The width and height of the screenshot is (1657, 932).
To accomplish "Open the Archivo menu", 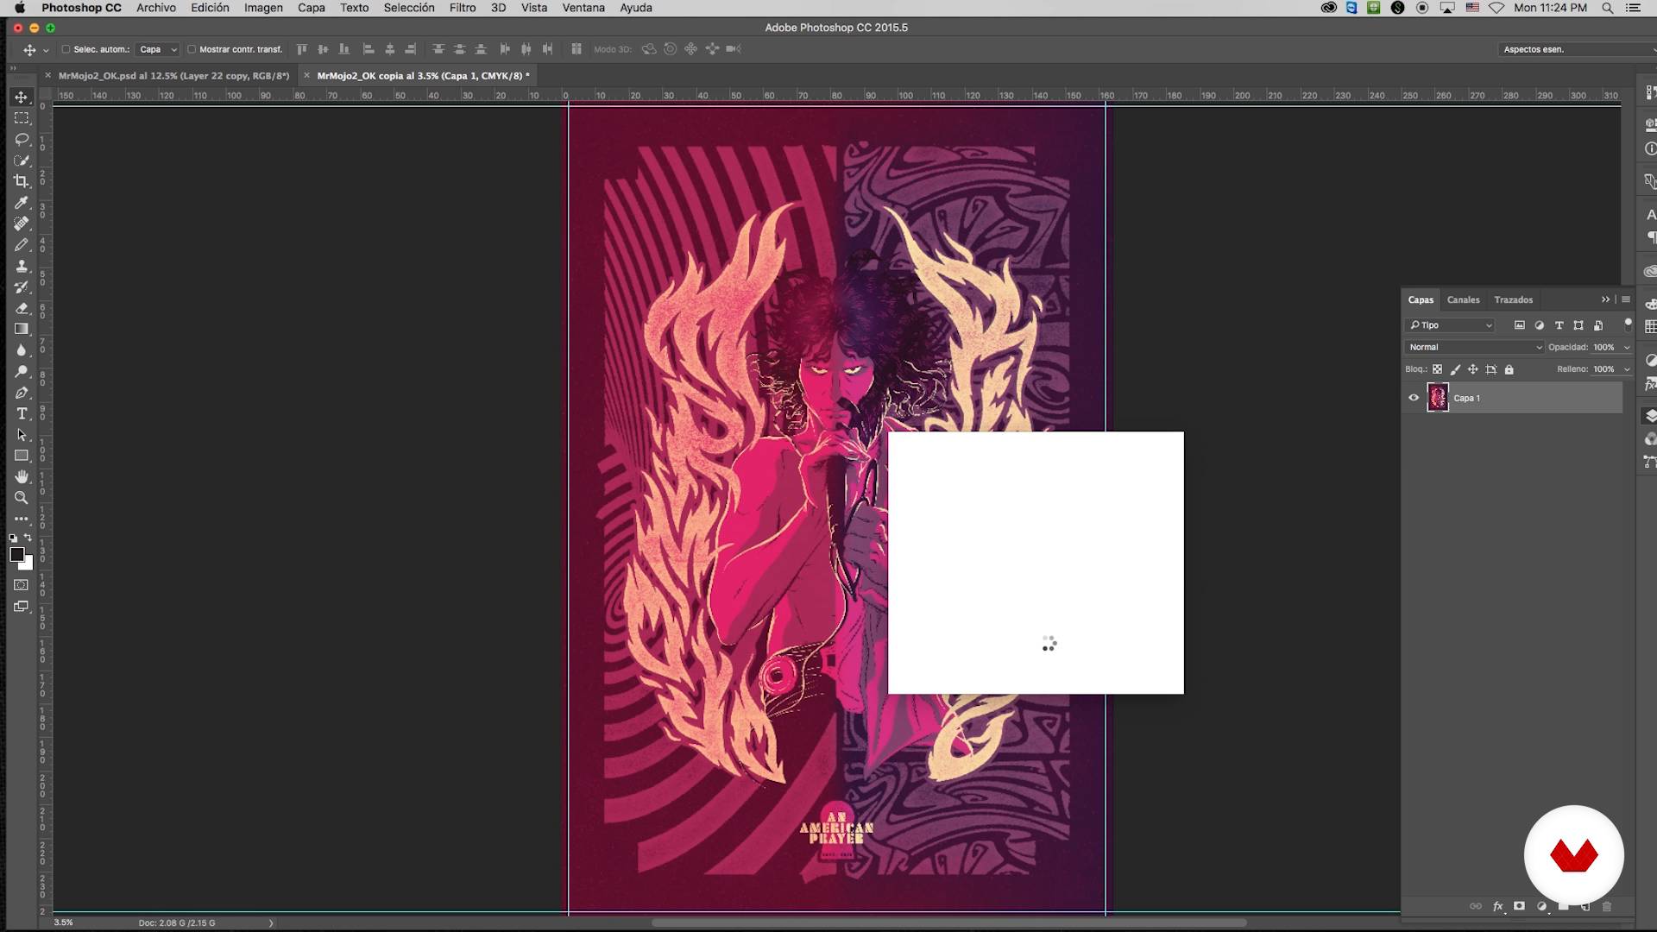I will pyautogui.click(x=156, y=8).
